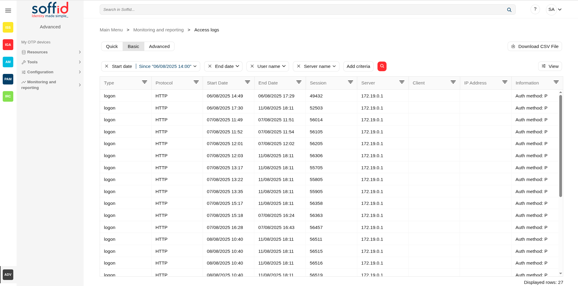Select row with session 52503
This screenshot has width=578, height=286.
(x=329, y=108)
